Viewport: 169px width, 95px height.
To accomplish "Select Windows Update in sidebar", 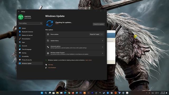I will pyautogui.click(x=30, y=63).
